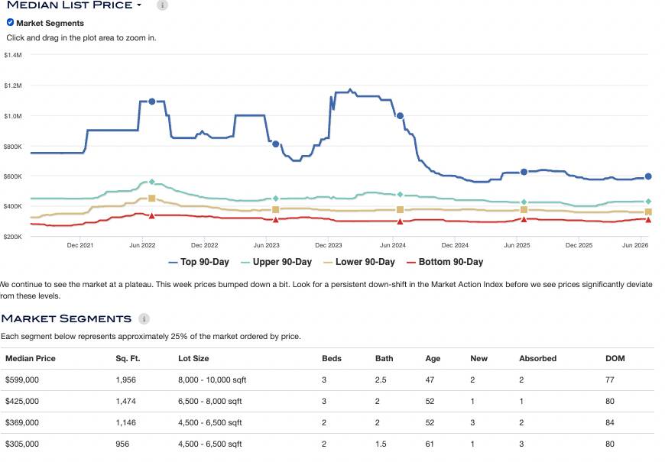Select the $599,000 median price cell

(22, 380)
